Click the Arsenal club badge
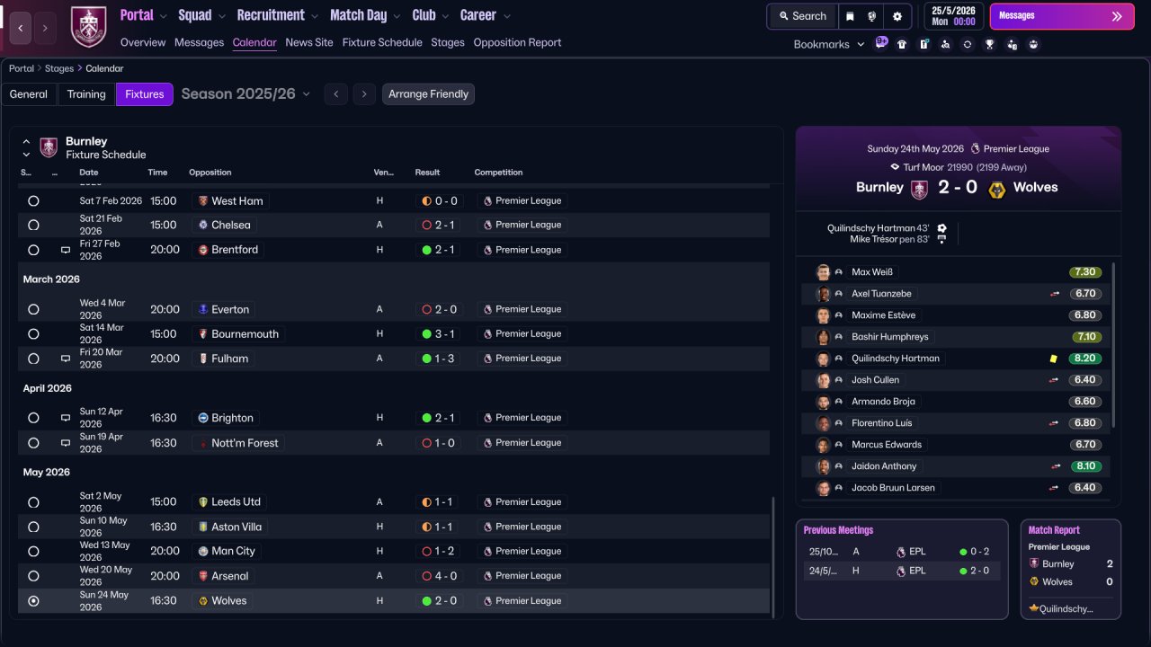The image size is (1151, 647). [203, 576]
